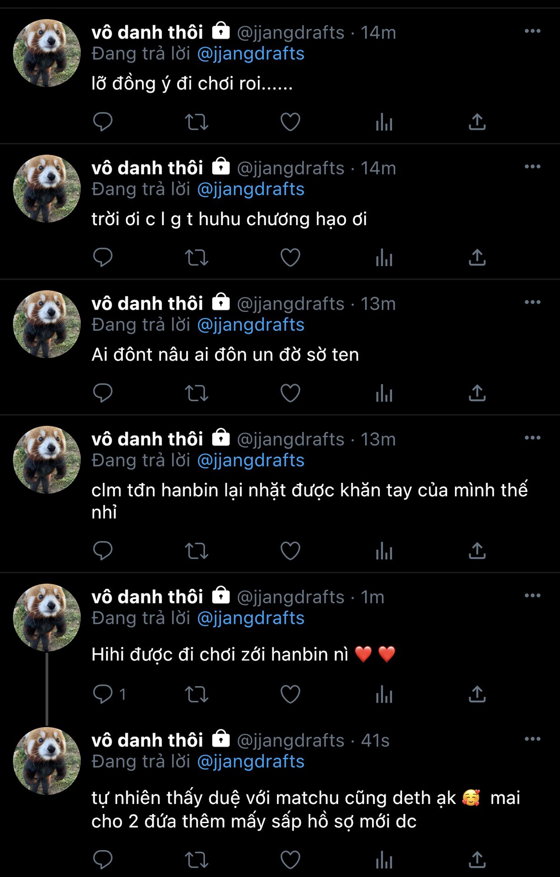Share the 'trời ơi c l g t' tweet
Image resolution: width=560 pixels, height=877 pixels.
click(477, 258)
